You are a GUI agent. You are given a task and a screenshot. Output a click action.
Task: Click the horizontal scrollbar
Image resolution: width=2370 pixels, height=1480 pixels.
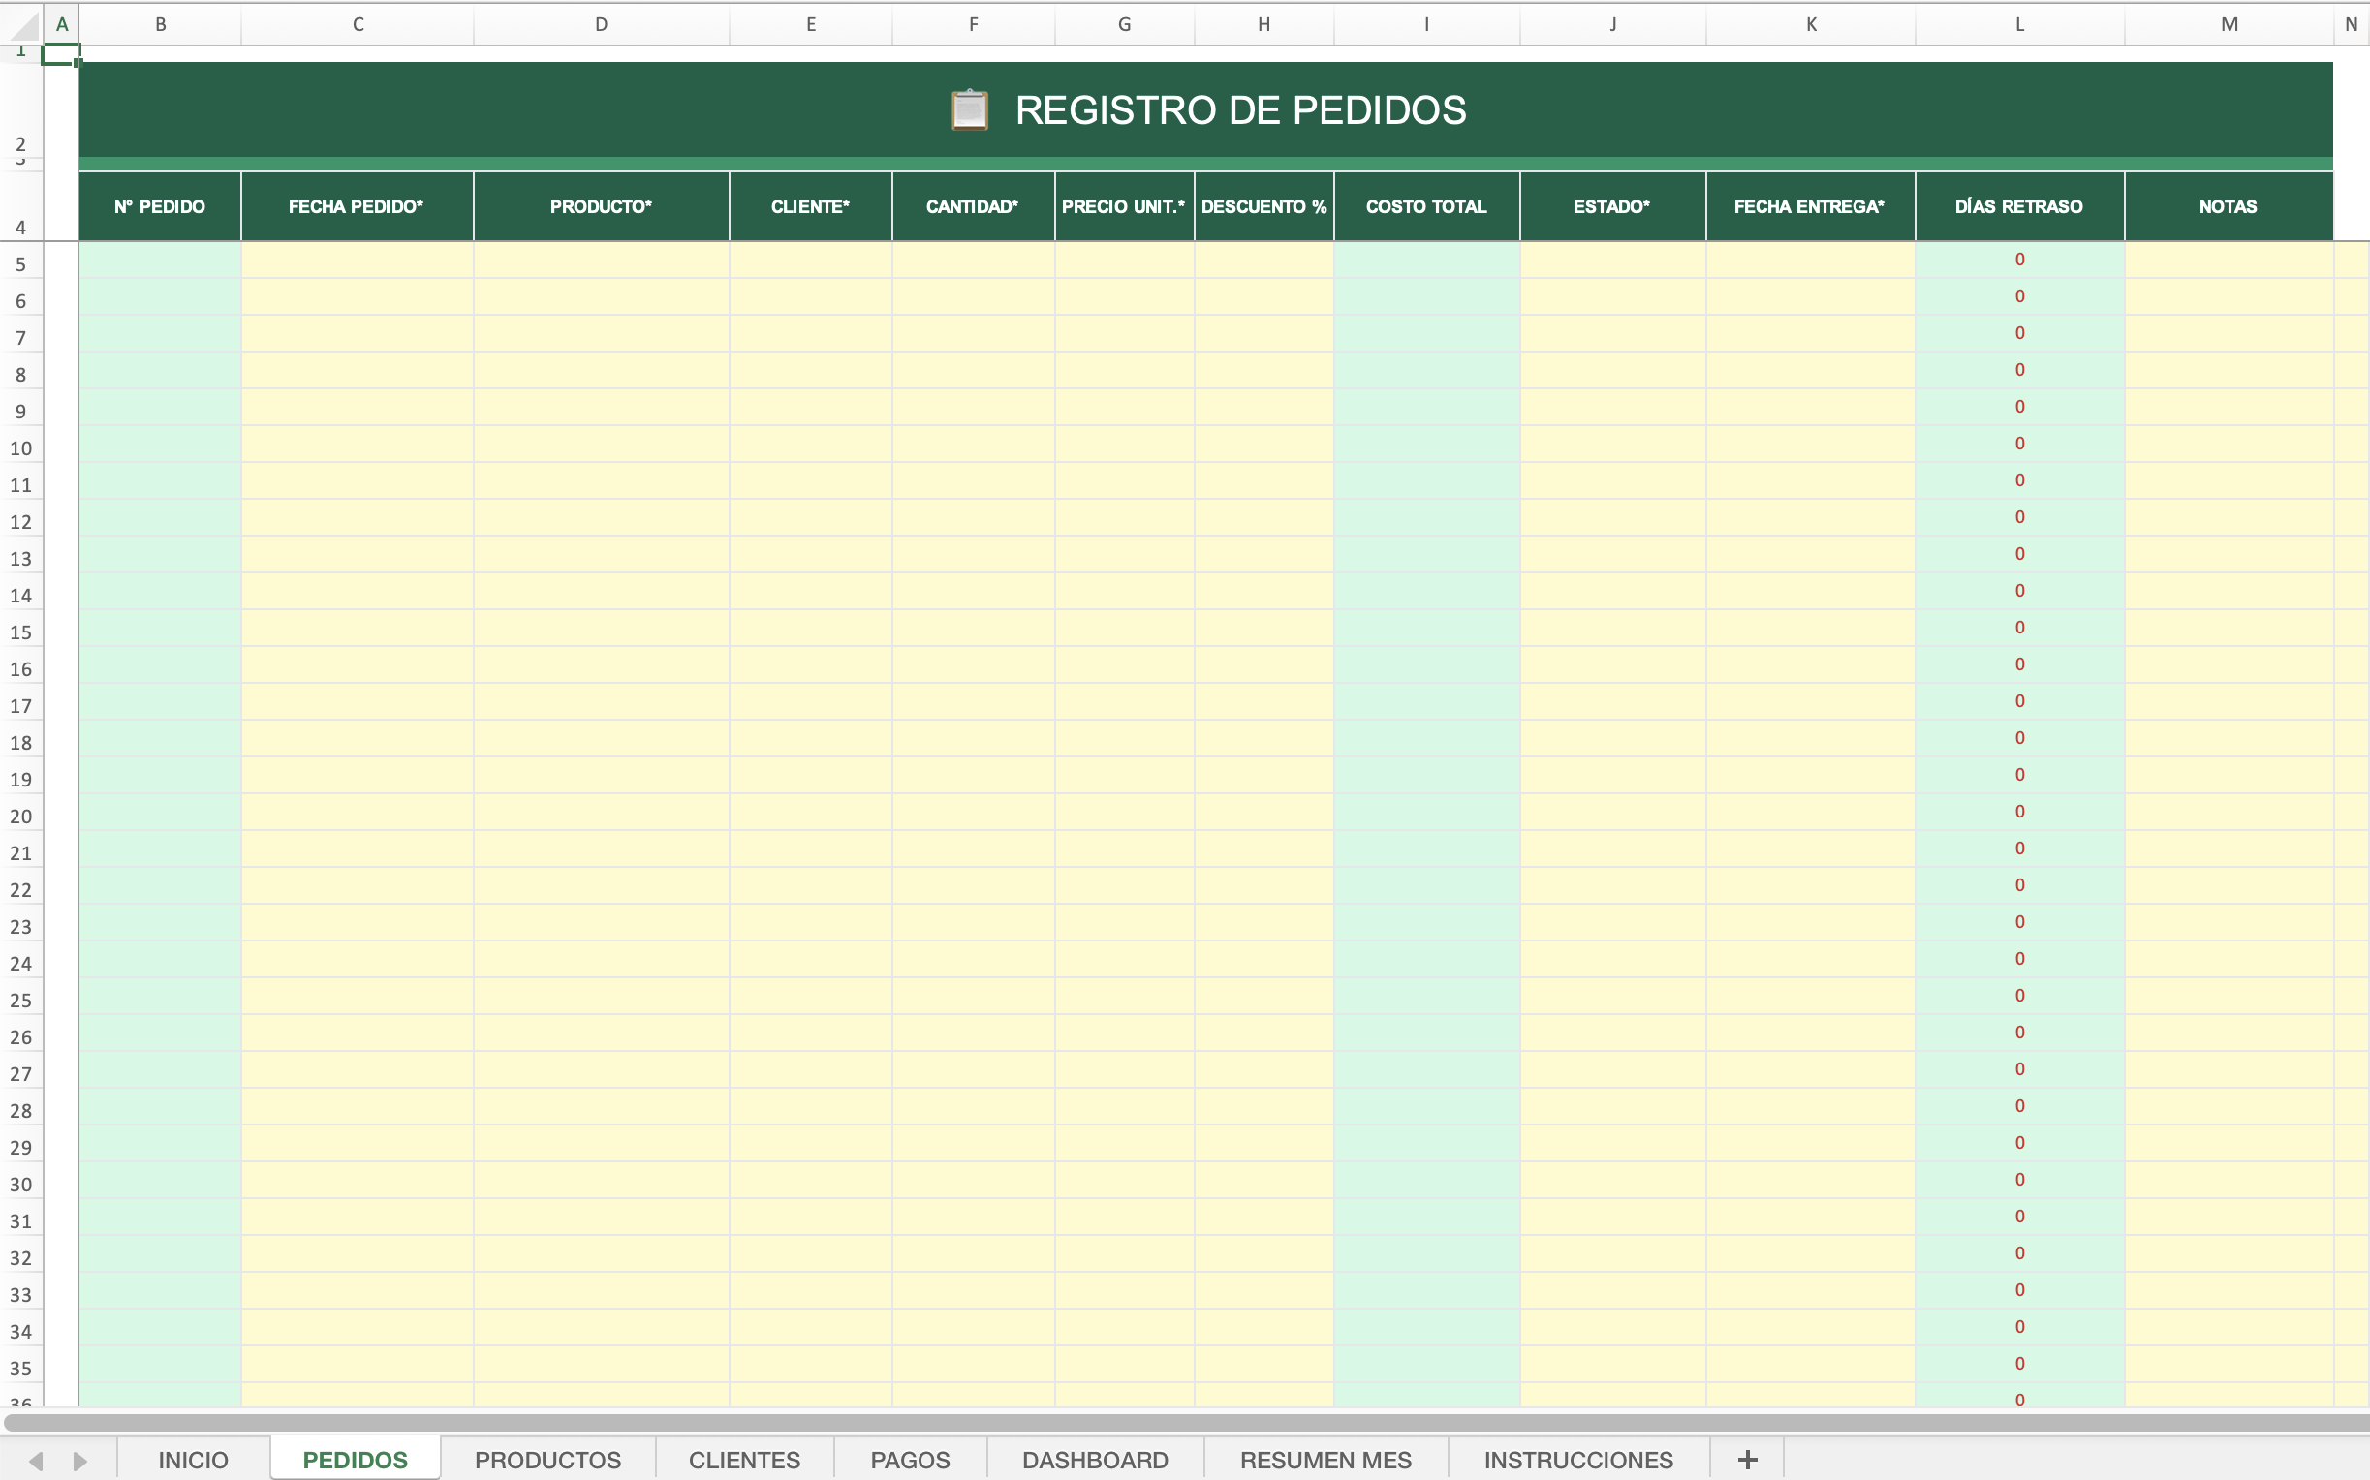click(1187, 1421)
